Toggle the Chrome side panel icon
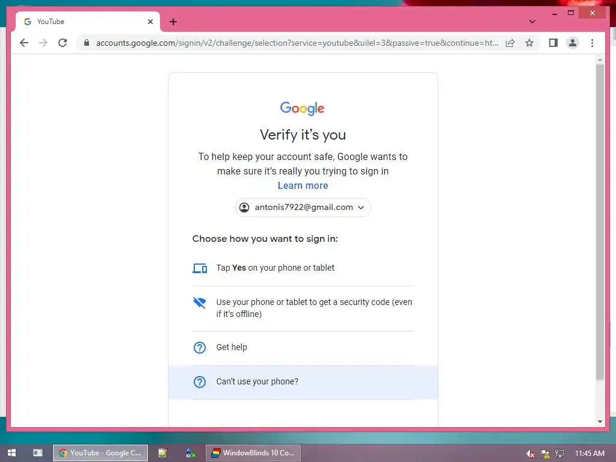 coord(553,43)
